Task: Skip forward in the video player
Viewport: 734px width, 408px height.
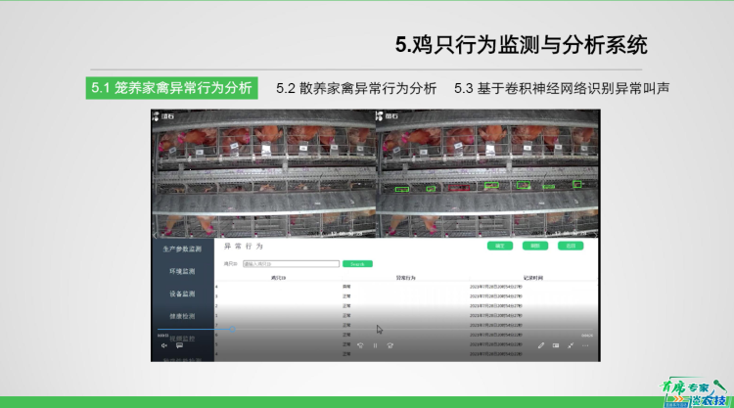Action: point(390,345)
